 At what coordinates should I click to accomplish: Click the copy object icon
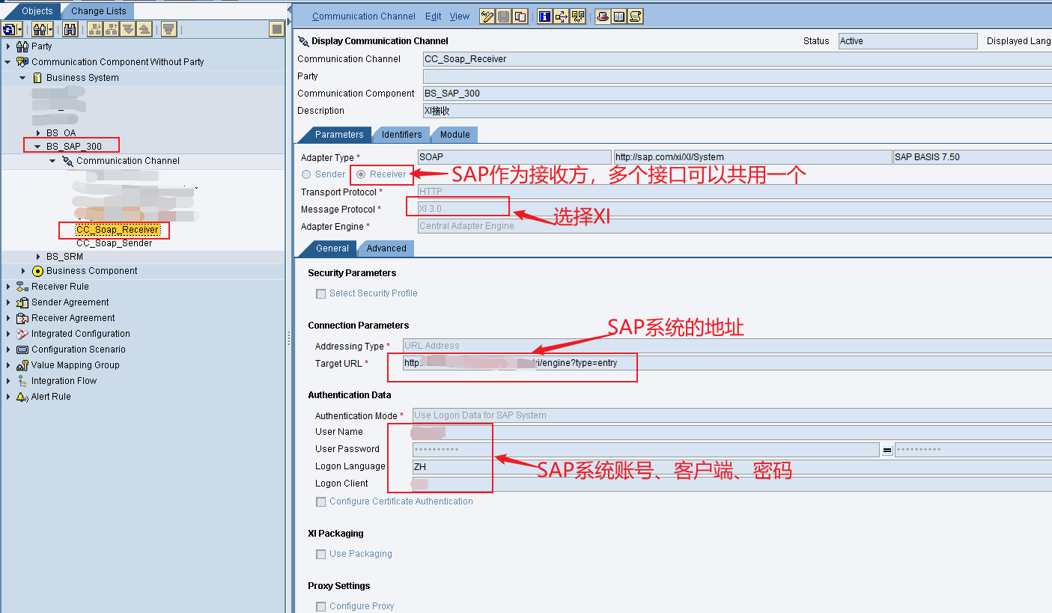click(520, 16)
